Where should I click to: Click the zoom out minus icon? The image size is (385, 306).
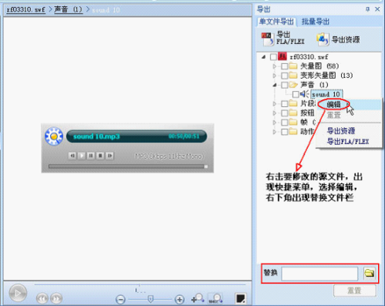click(120, 299)
